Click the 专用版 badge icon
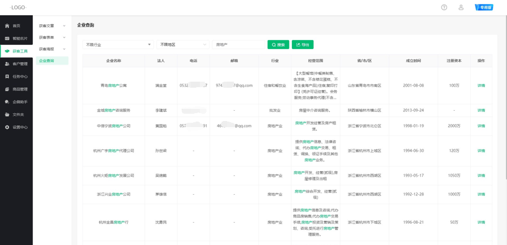Image resolution: width=507 pixels, height=245 pixels. [x=484, y=7]
